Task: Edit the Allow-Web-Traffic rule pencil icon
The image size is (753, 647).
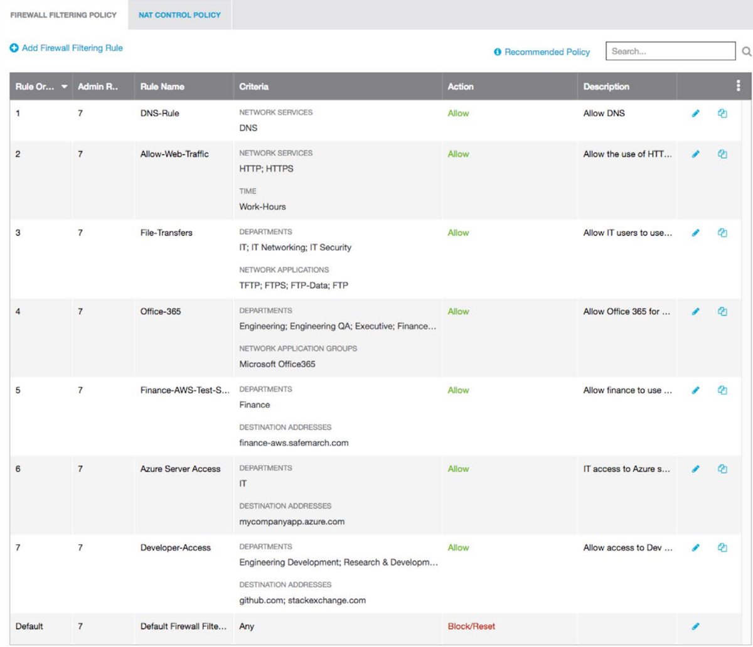Action: [695, 154]
